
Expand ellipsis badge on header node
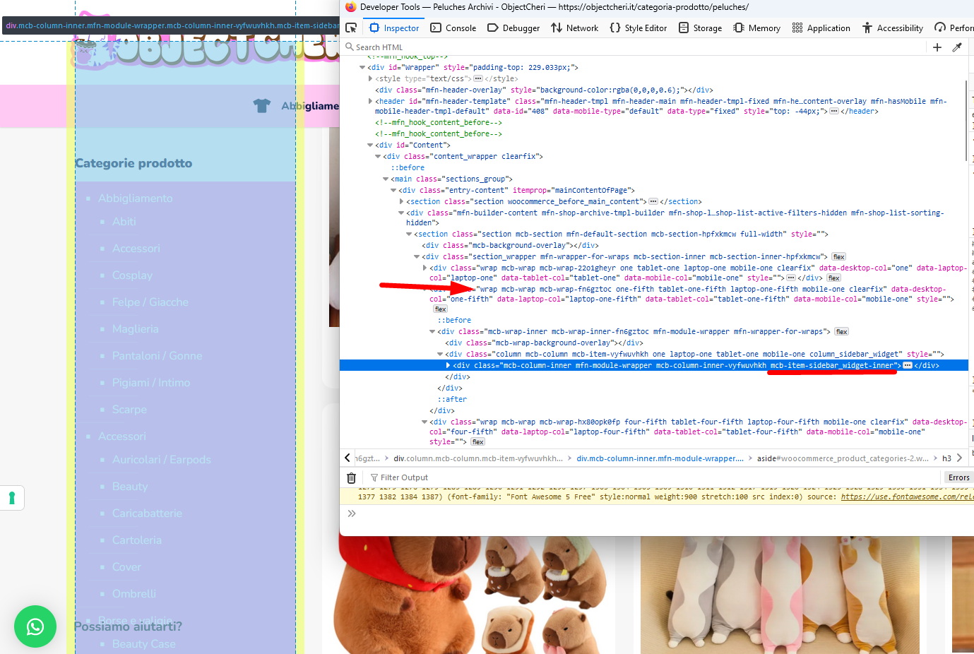(834, 112)
